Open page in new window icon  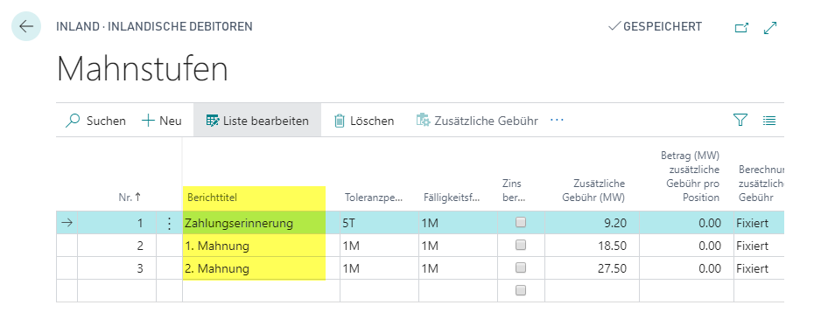(x=742, y=28)
